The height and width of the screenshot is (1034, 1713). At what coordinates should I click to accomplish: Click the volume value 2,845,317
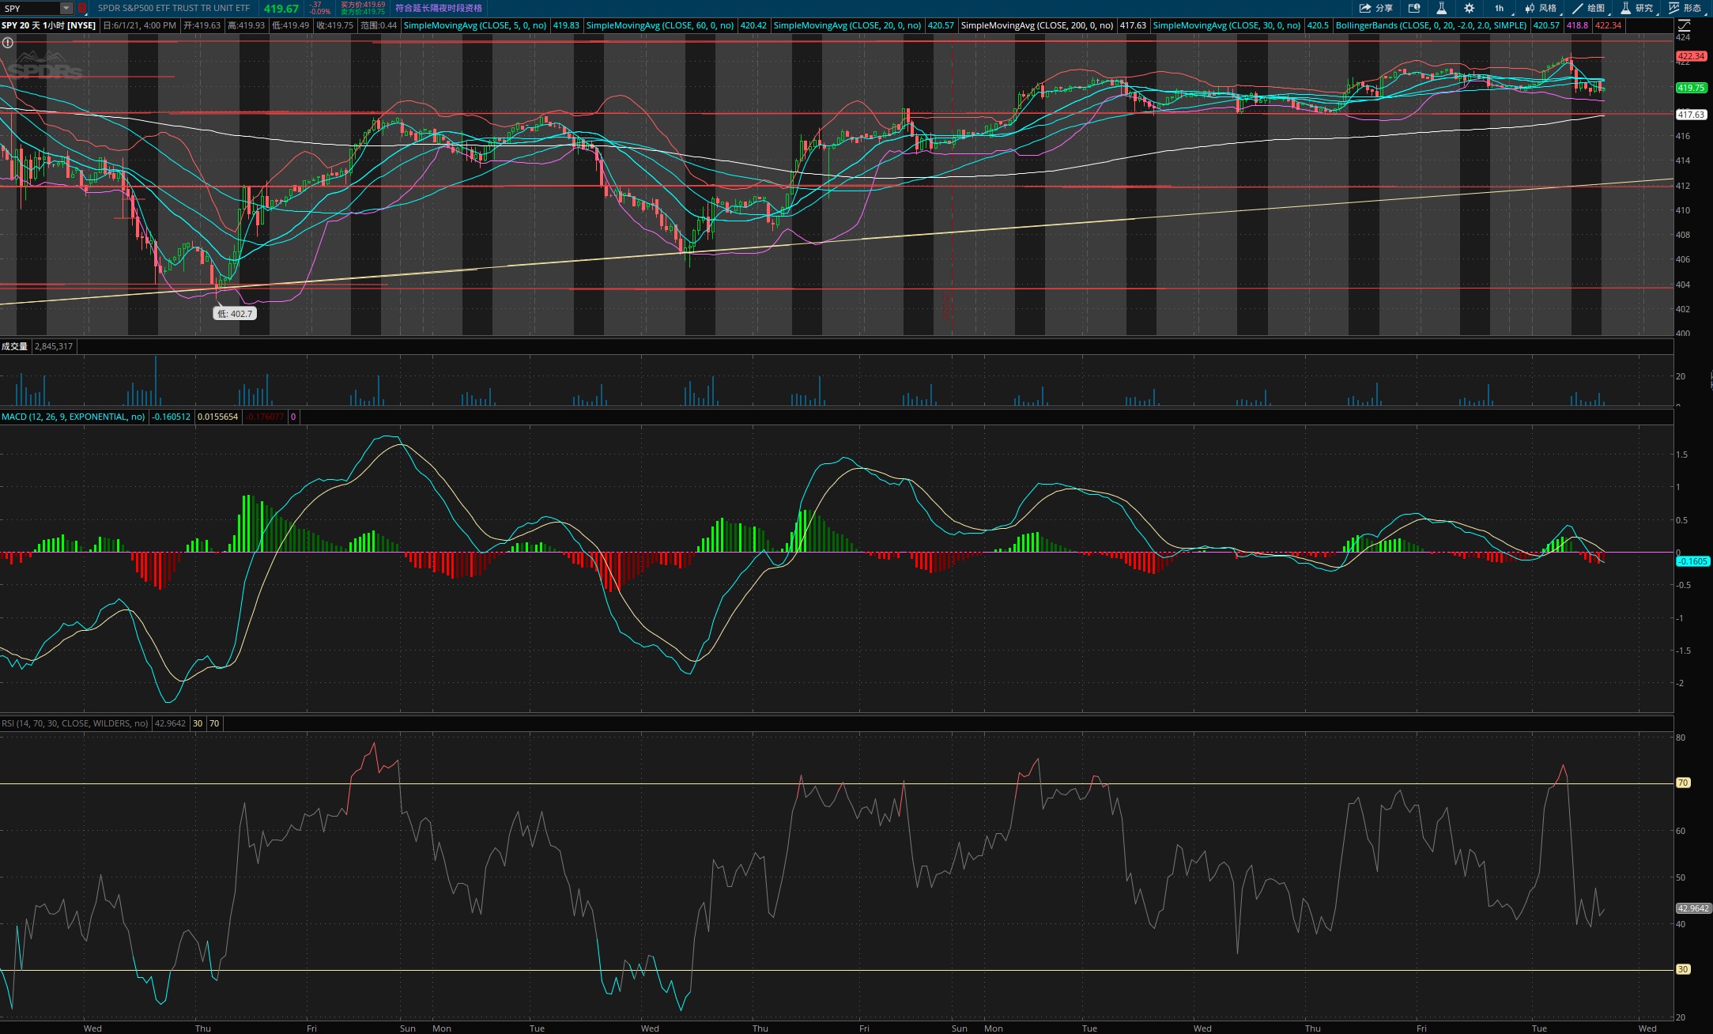(x=54, y=346)
